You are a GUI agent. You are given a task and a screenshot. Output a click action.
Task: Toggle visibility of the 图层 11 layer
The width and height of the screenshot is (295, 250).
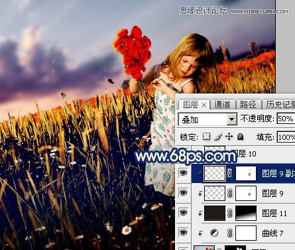pyautogui.click(x=184, y=213)
